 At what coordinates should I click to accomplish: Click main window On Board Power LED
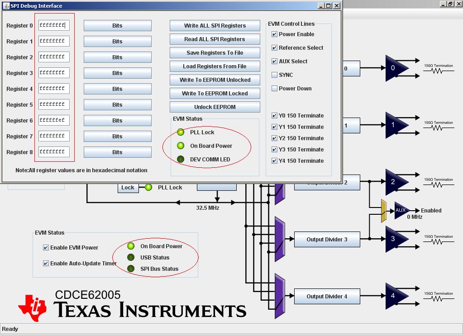(131, 246)
